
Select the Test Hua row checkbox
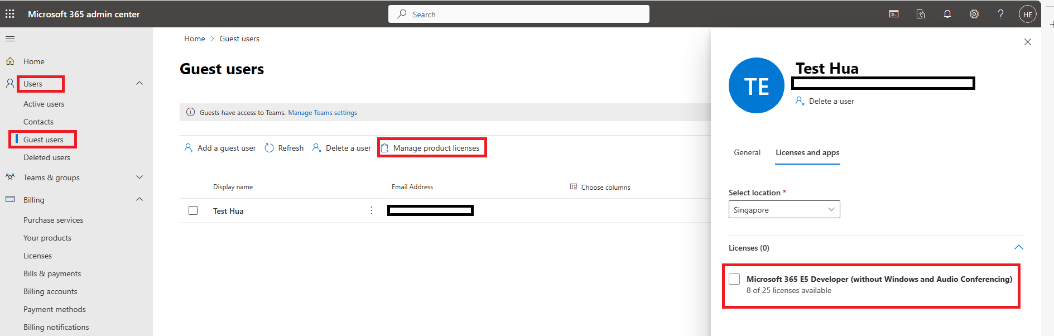[x=193, y=210]
